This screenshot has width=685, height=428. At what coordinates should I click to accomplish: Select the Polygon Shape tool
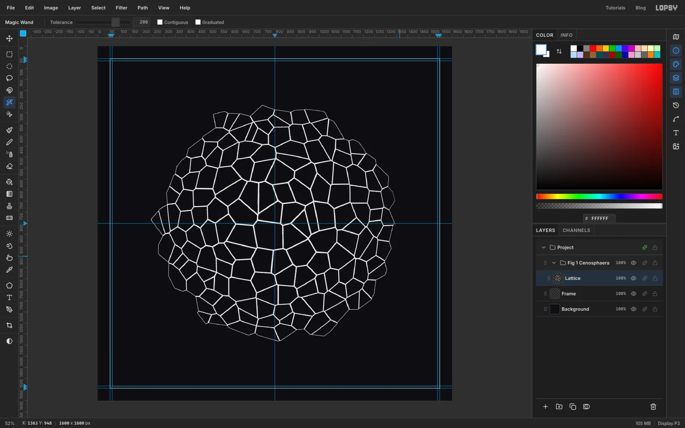point(9,285)
